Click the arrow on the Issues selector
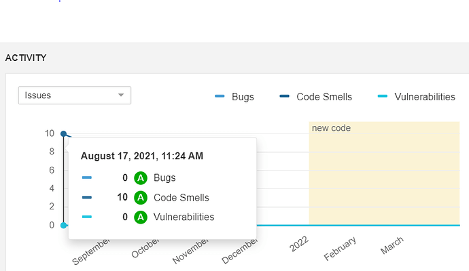469x271 pixels. tap(122, 96)
